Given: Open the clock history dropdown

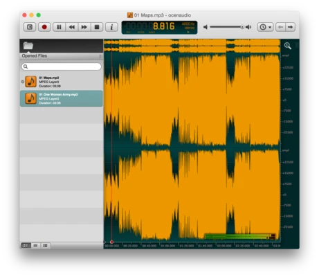Looking at the screenshot, I should pos(266,27).
